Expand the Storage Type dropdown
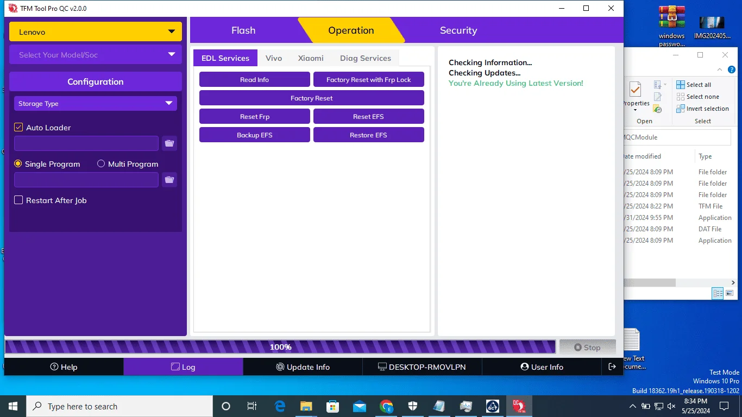This screenshot has width=742, height=417. (96, 103)
